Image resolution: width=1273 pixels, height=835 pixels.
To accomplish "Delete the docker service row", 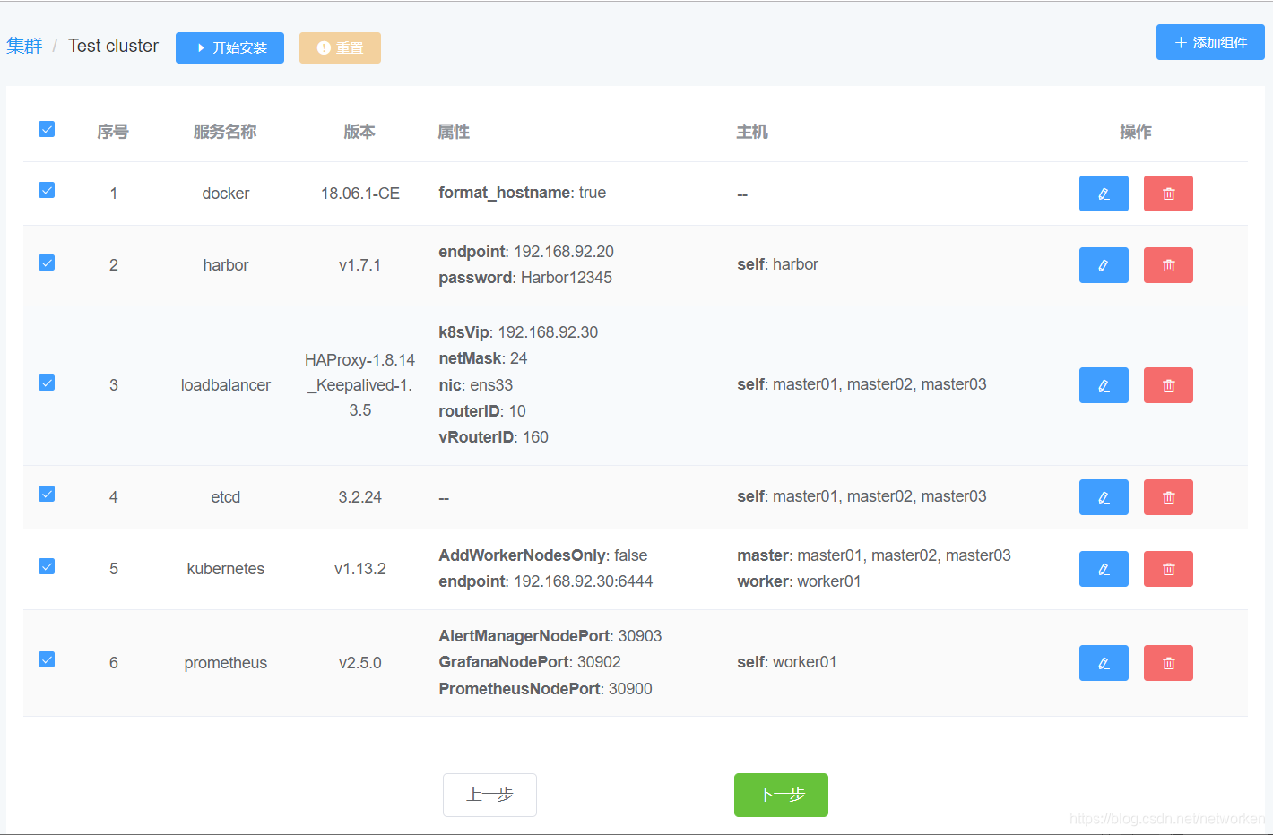I will click(1168, 194).
